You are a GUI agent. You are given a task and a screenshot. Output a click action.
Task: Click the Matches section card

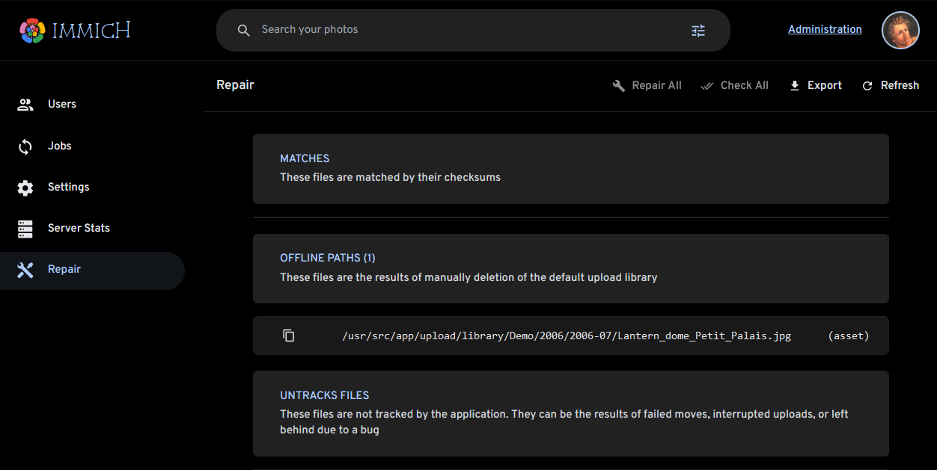pyautogui.click(x=570, y=168)
